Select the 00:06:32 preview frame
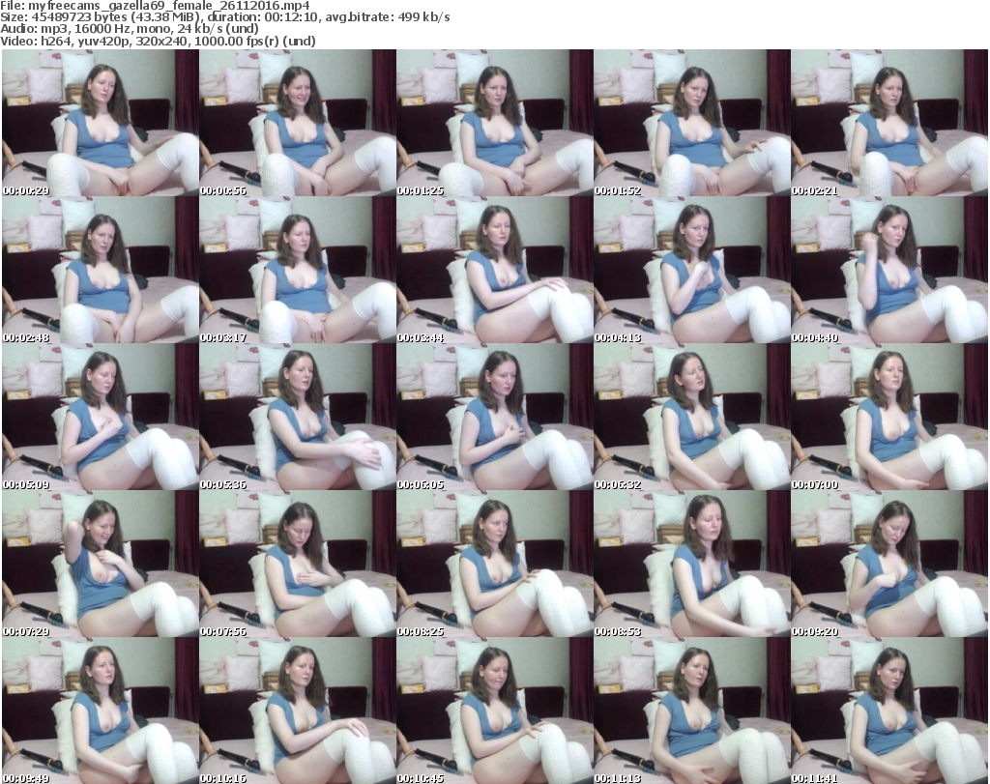The width and height of the screenshot is (990, 784). 692,418
